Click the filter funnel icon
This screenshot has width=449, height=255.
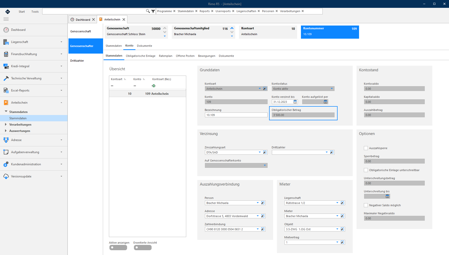pyautogui.click(x=153, y=11)
